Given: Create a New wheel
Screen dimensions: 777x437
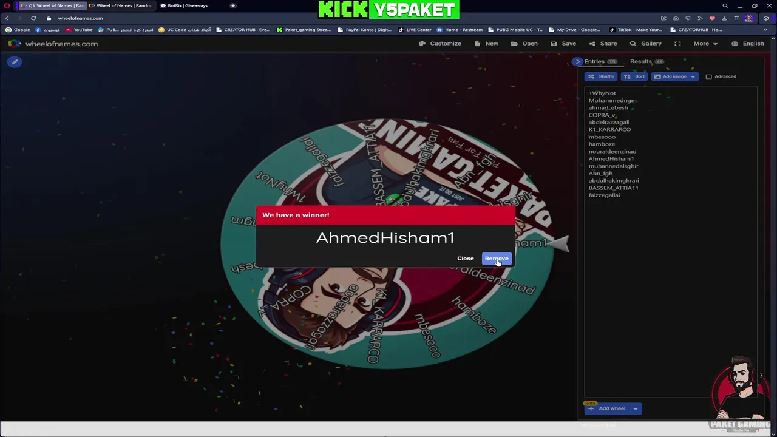Looking at the screenshot, I should [x=486, y=44].
